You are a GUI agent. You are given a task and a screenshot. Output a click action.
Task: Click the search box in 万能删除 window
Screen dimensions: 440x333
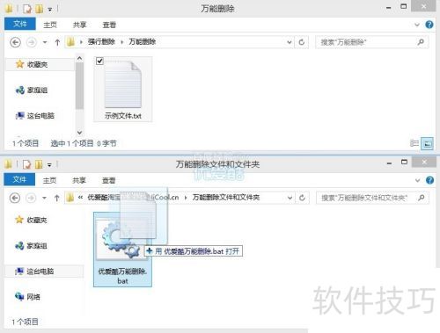[372, 42]
